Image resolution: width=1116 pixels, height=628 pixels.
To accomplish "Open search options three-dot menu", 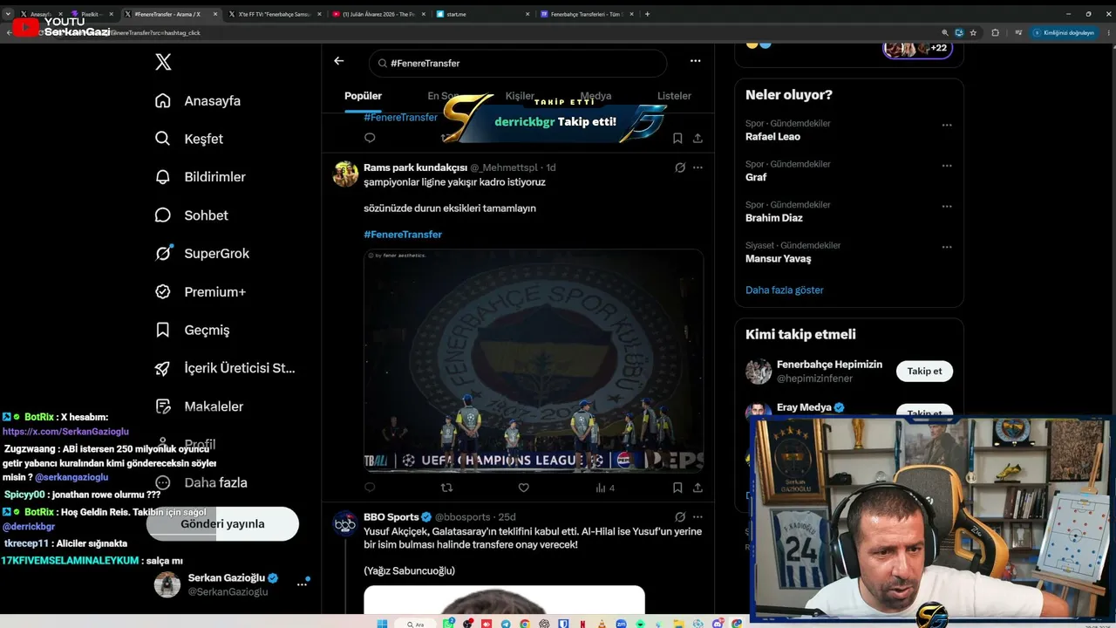I will click(x=695, y=61).
